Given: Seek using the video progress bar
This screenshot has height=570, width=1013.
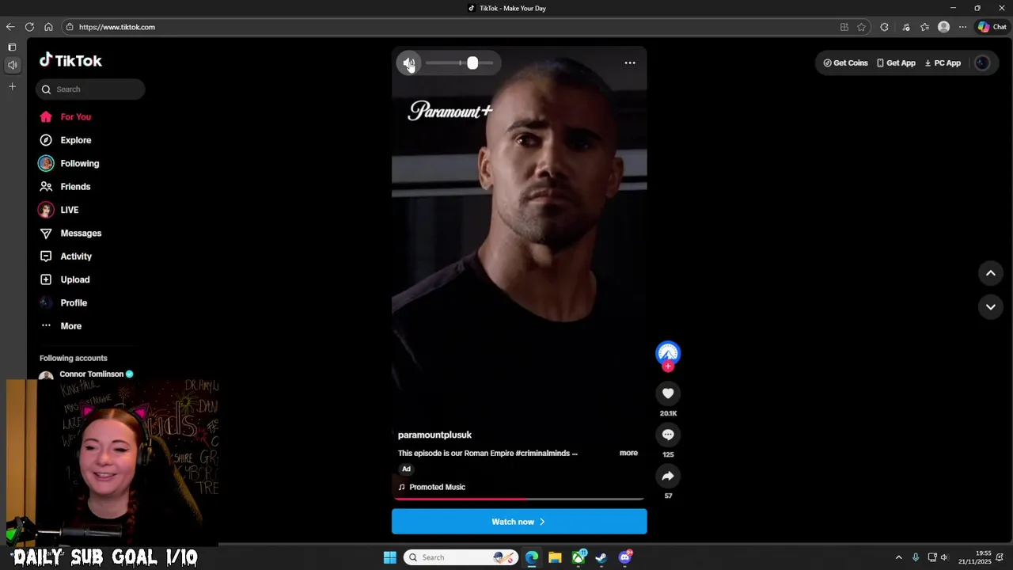Looking at the screenshot, I should [519, 499].
